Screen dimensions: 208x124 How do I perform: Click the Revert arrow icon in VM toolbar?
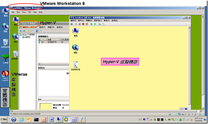tap(103, 24)
